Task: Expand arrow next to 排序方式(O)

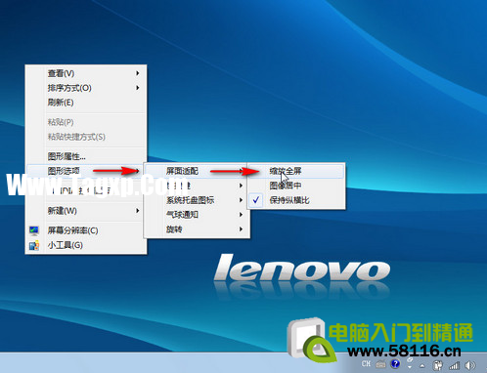Action: click(x=138, y=88)
